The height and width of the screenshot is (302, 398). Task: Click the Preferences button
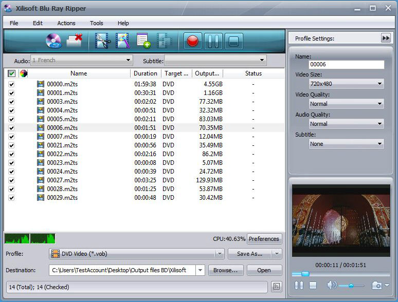(264, 239)
